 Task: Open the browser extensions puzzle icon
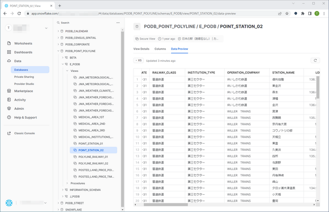(x=303, y=14)
